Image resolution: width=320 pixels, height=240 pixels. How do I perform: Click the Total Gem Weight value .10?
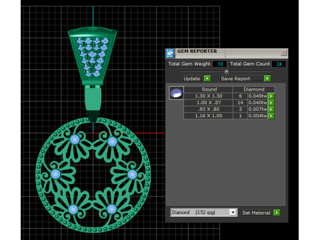point(219,64)
